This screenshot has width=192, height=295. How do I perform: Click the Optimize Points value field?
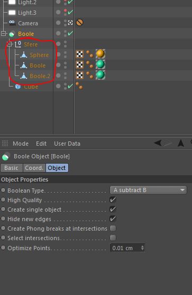point(125,248)
